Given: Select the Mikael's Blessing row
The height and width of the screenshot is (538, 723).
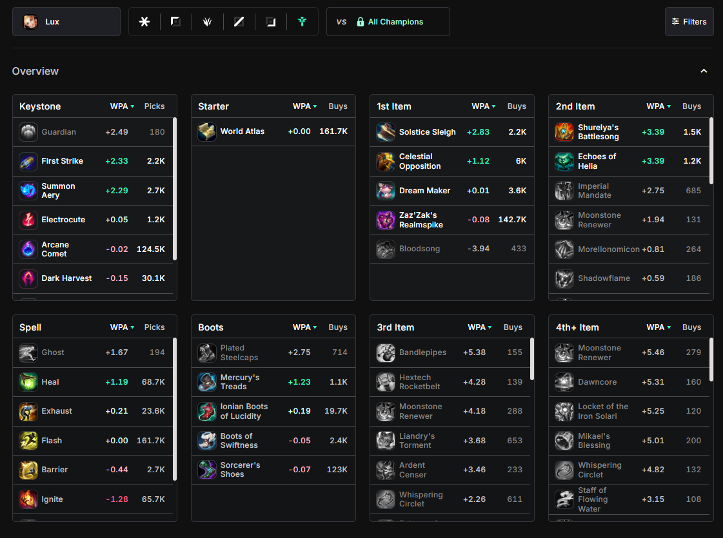Looking at the screenshot, I should 629,440.
